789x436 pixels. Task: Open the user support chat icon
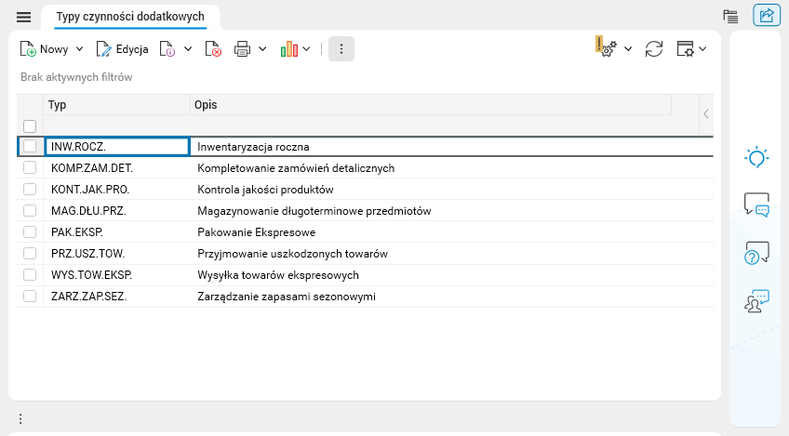point(756,300)
